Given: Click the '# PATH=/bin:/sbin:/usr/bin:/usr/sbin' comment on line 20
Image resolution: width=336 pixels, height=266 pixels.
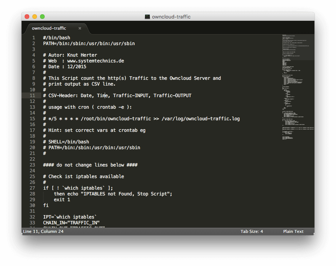Looking at the screenshot, I should (92, 148).
